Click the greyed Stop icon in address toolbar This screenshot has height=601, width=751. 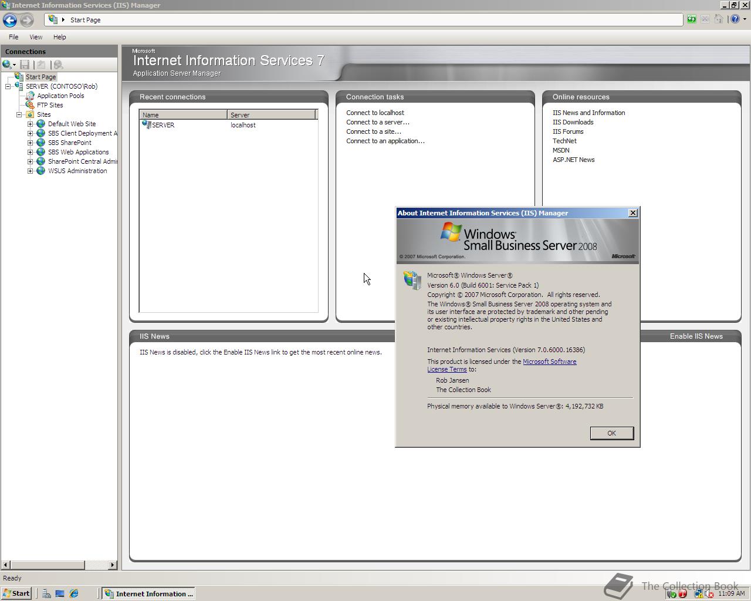pos(705,19)
